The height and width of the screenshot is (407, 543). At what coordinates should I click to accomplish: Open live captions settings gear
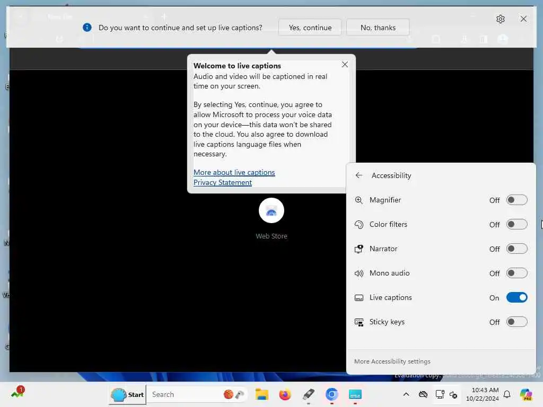point(500,19)
